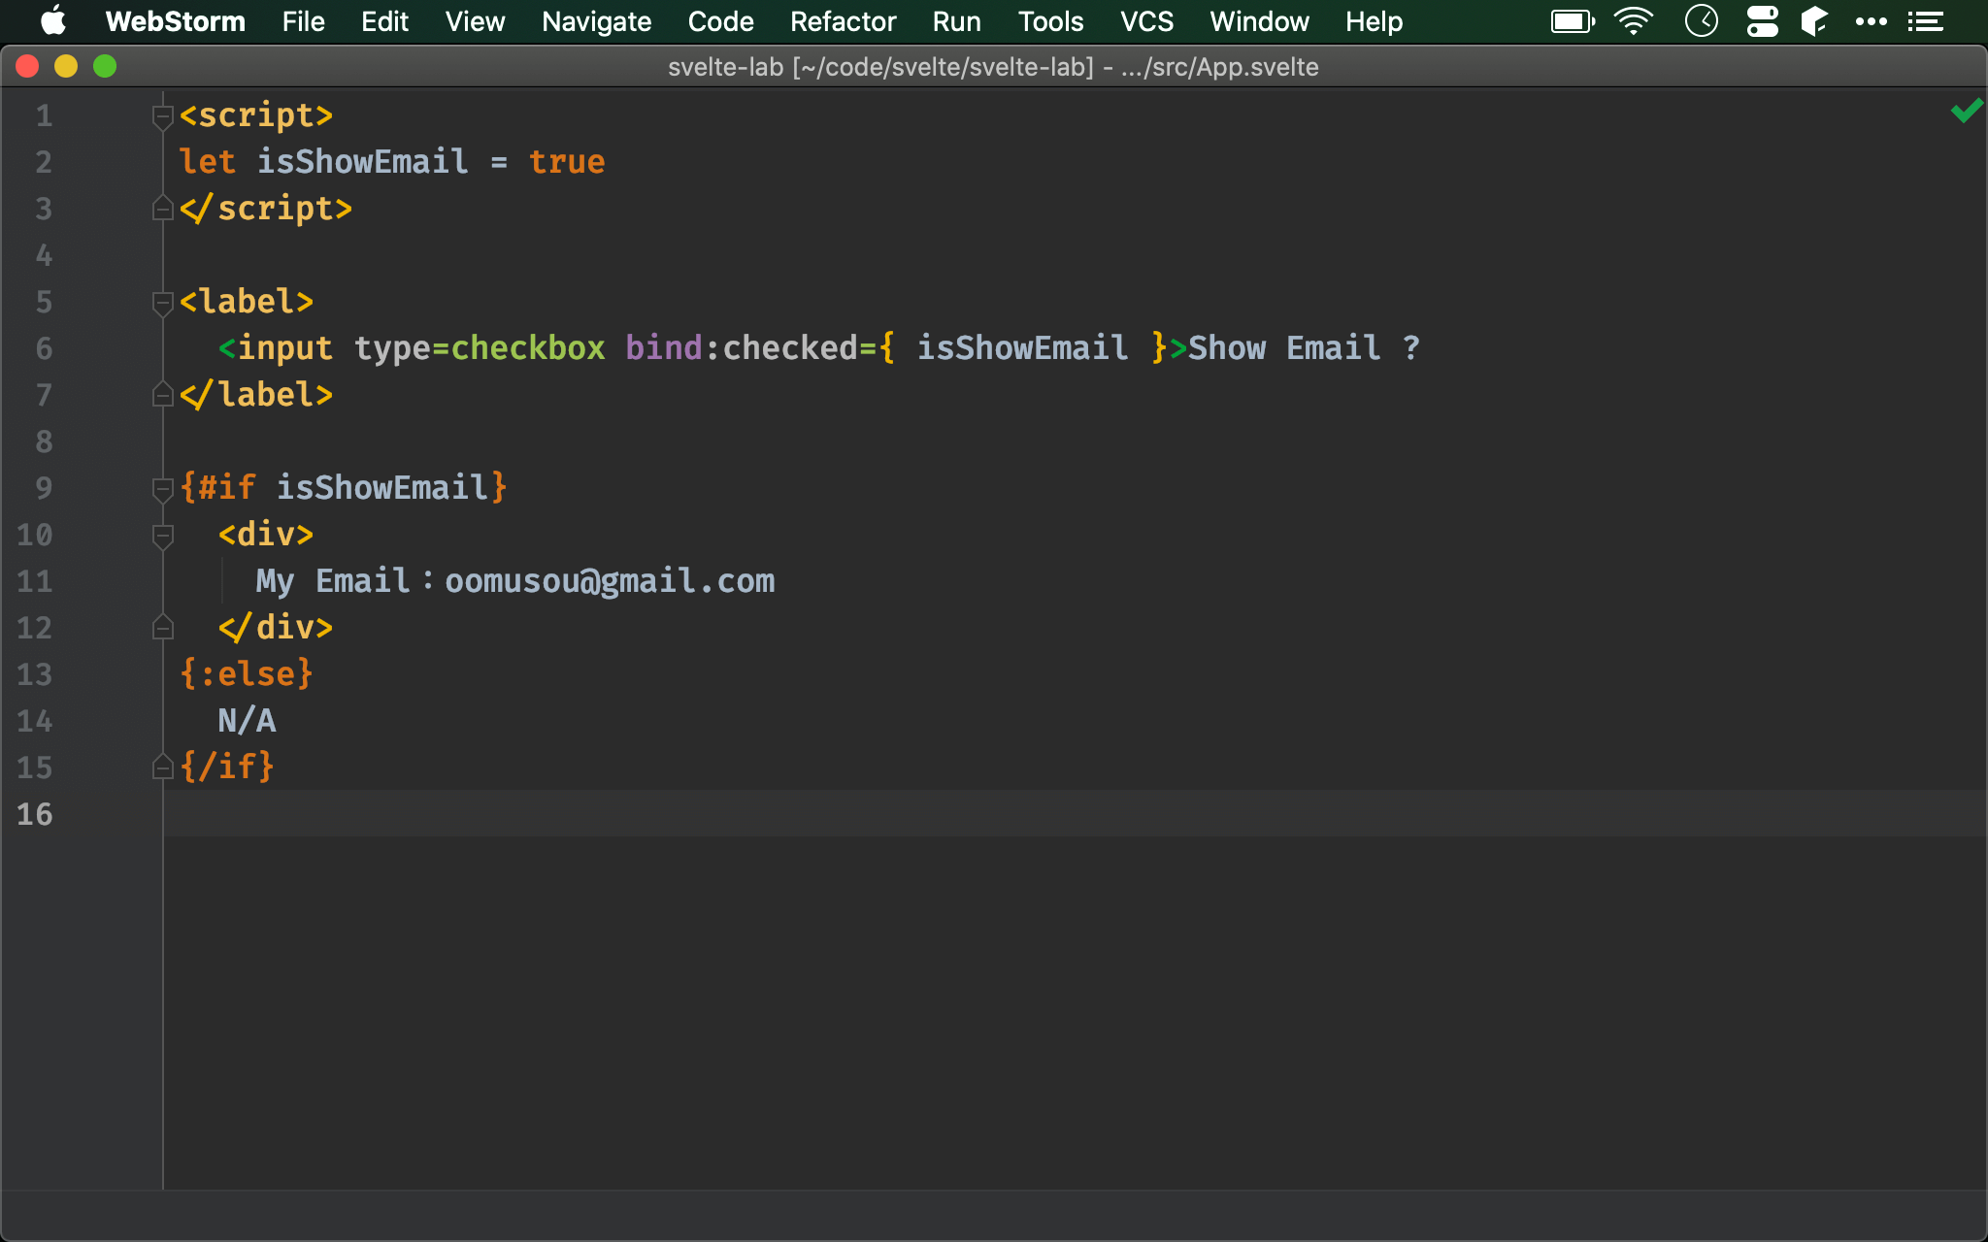This screenshot has height=1242, width=1988.
Task: Click fold marker at {/if} line
Action: point(163,768)
